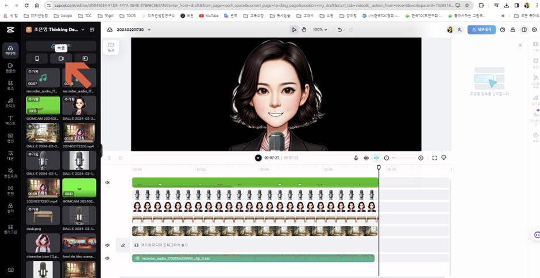Open the YouTube bookmark
The width and height of the screenshot is (540, 278).
coord(209,16)
